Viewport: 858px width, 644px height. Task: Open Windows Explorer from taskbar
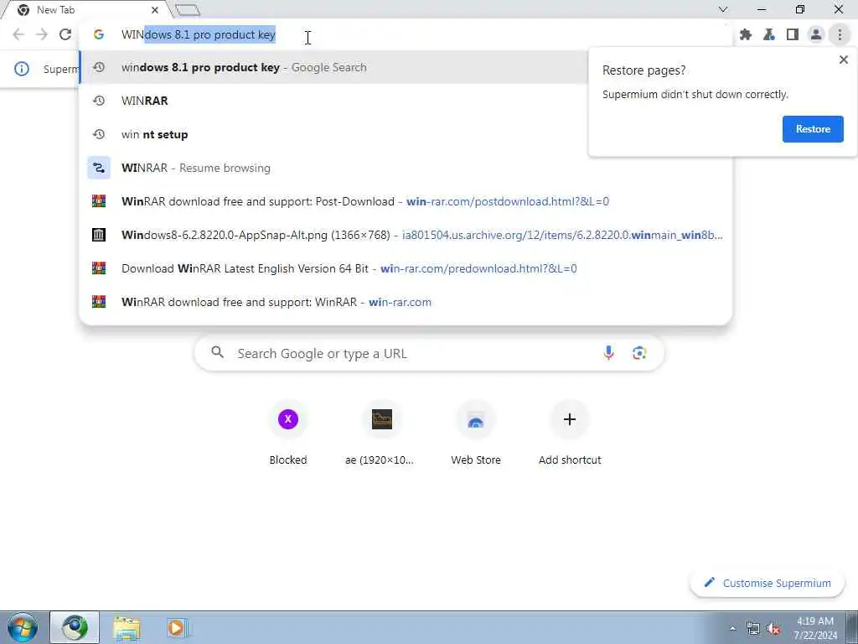point(127,627)
